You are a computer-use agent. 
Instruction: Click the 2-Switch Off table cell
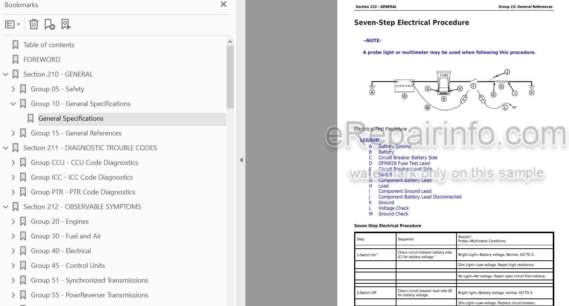click(x=375, y=293)
